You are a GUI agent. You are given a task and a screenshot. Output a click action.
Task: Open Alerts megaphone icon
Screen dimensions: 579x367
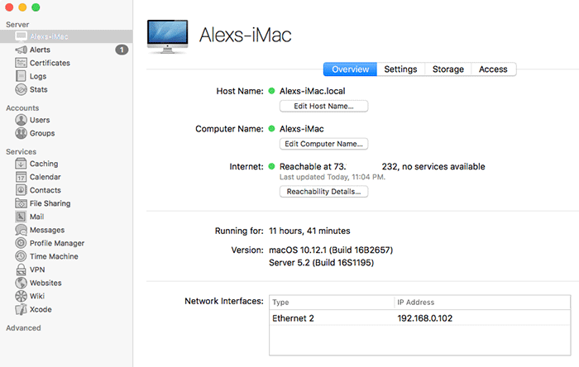[21, 50]
